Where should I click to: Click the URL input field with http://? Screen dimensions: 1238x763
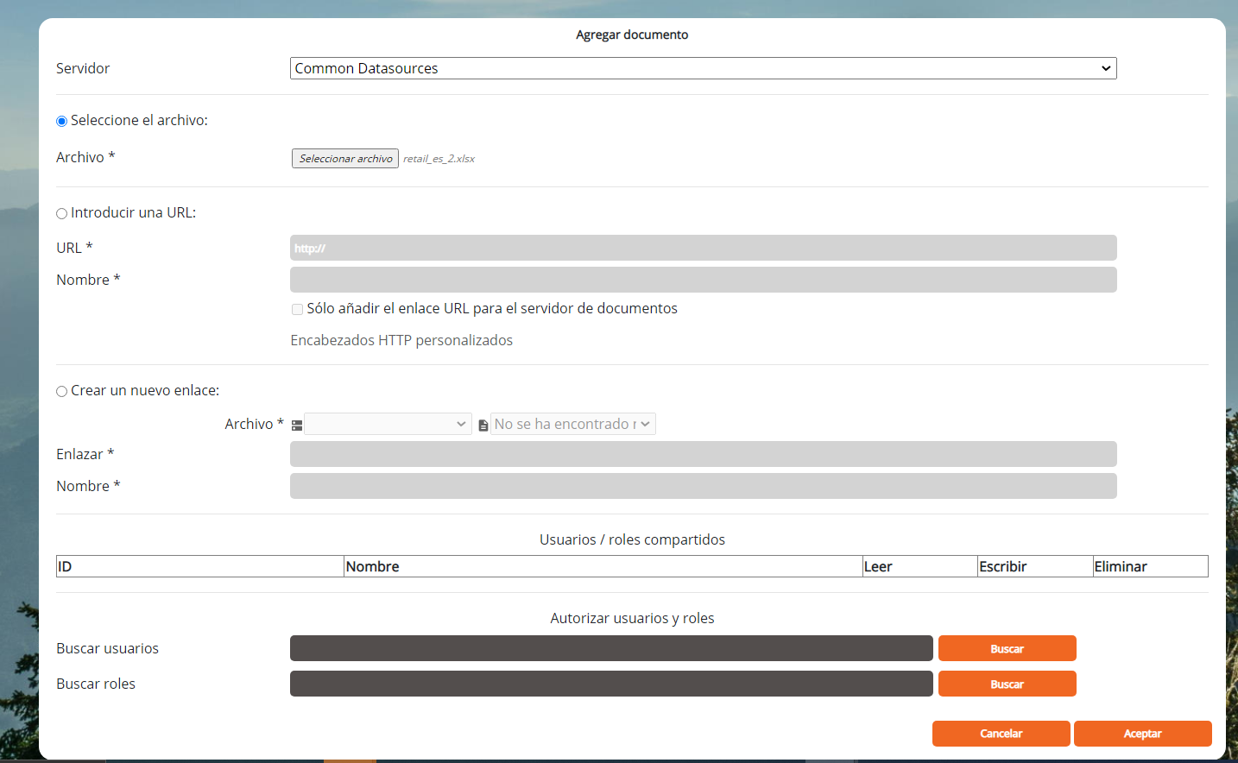pyautogui.click(x=703, y=248)
